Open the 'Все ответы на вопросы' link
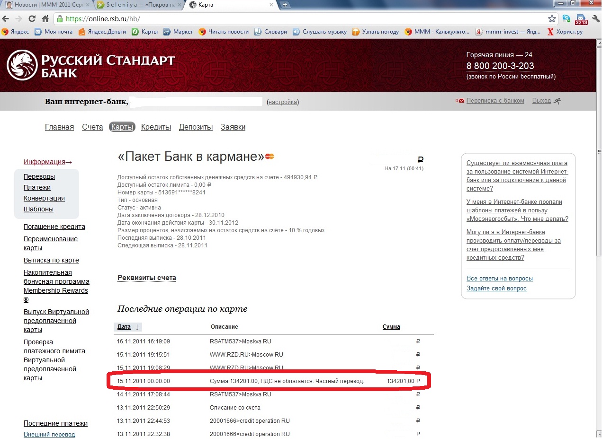This screenshot has height=446, width=602. pyautogui.click(x=500, y=279)
